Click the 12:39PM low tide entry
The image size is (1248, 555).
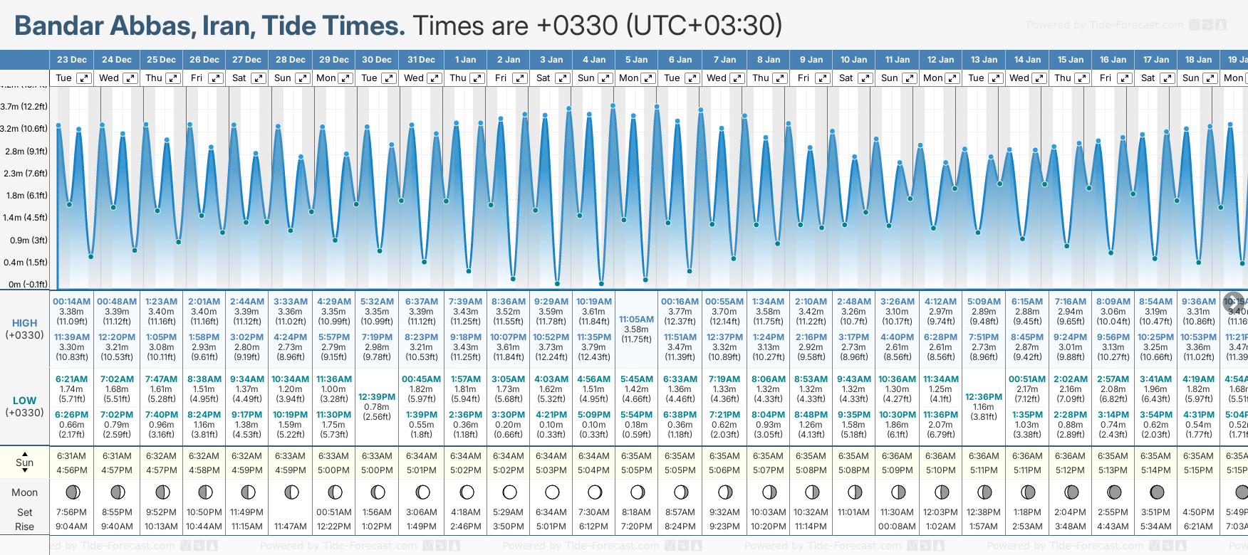point(377,396)
